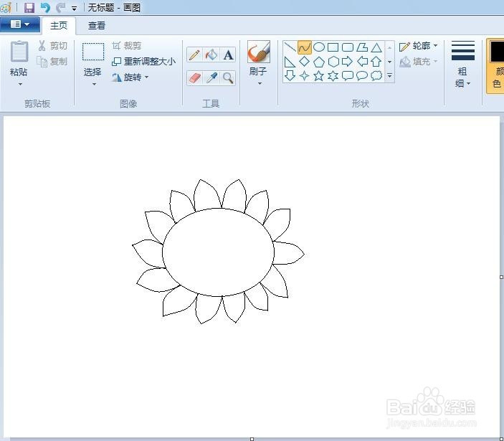This screenshot has width=504, height=441.
Task: Choose the Rounded rectangular callout shape
Action: (348, 76)
